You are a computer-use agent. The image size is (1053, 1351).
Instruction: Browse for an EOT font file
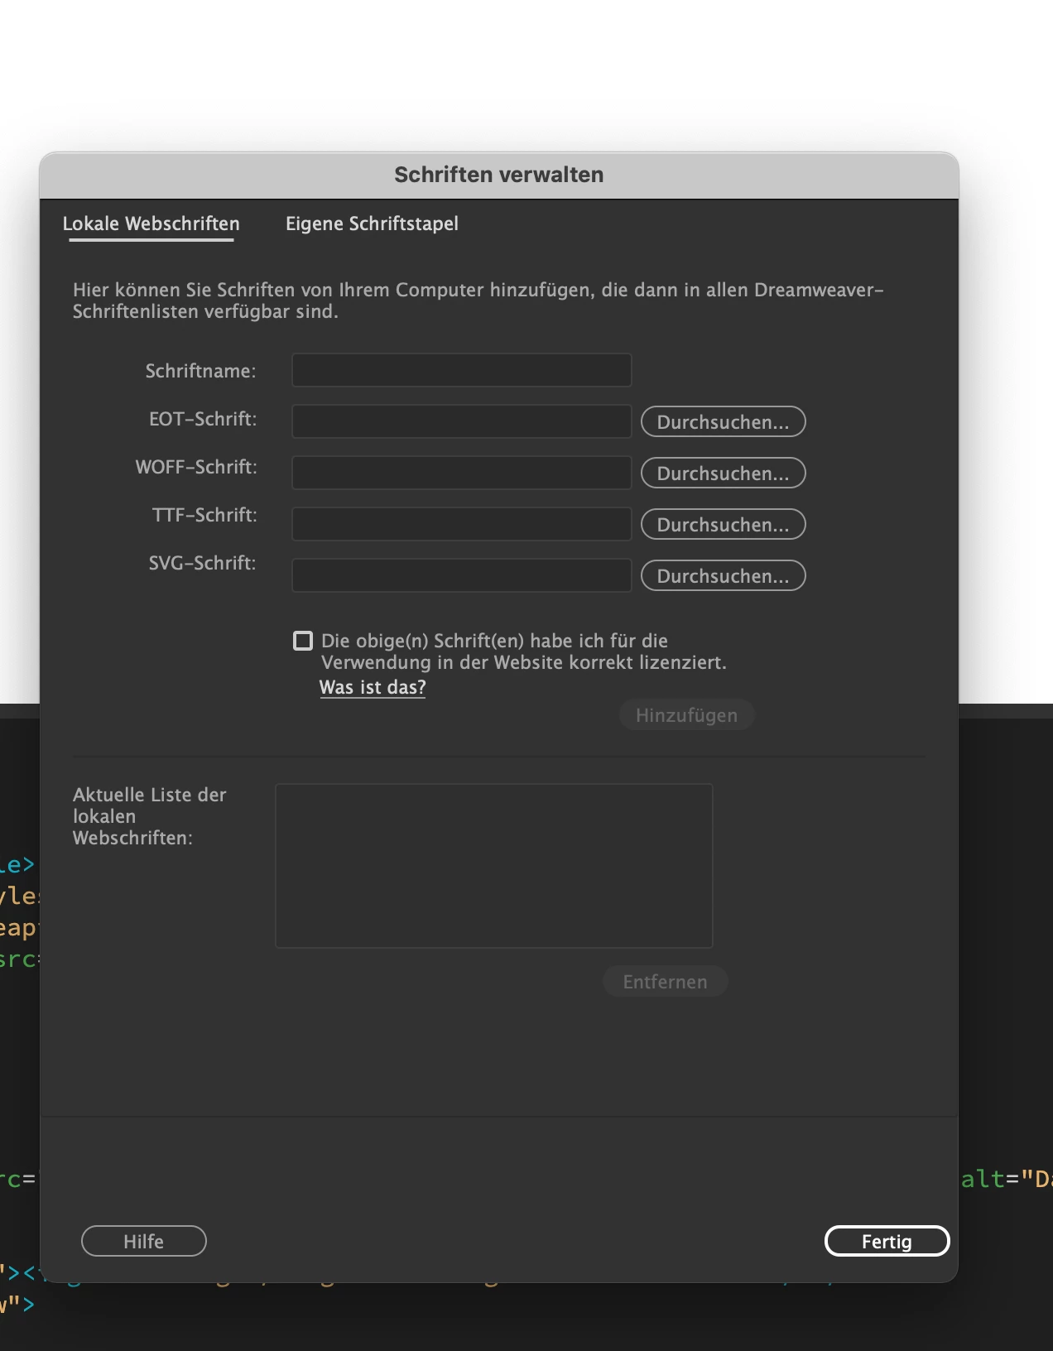point(724,421)
